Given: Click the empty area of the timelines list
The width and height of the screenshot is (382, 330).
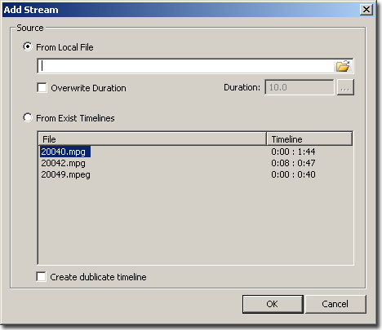Looking at the screenshot, I should pyautogui.click(x=195, y=222).
